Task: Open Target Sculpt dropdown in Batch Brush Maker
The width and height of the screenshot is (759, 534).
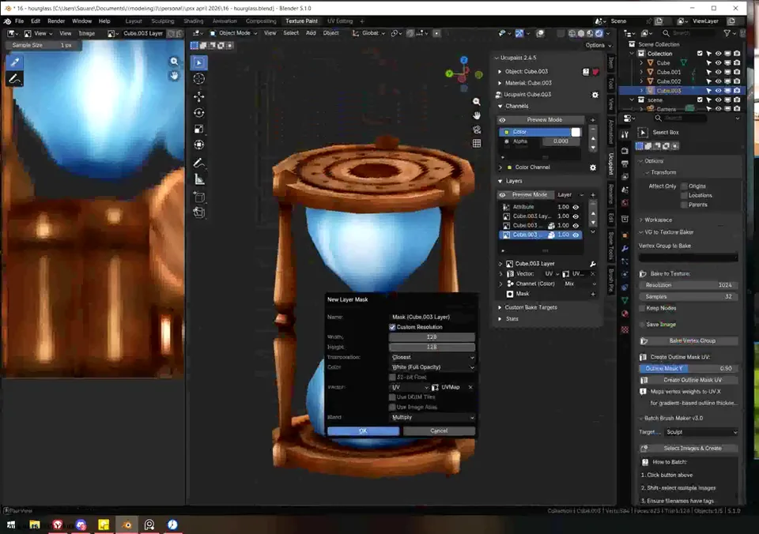Action: point(701,432)
